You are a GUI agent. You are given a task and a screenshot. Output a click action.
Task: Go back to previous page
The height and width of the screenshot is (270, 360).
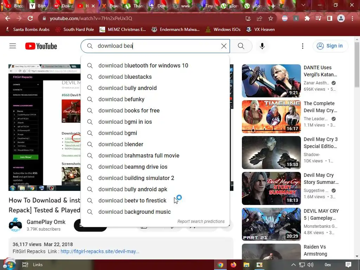pyautogui.click(x=8, y=18)
